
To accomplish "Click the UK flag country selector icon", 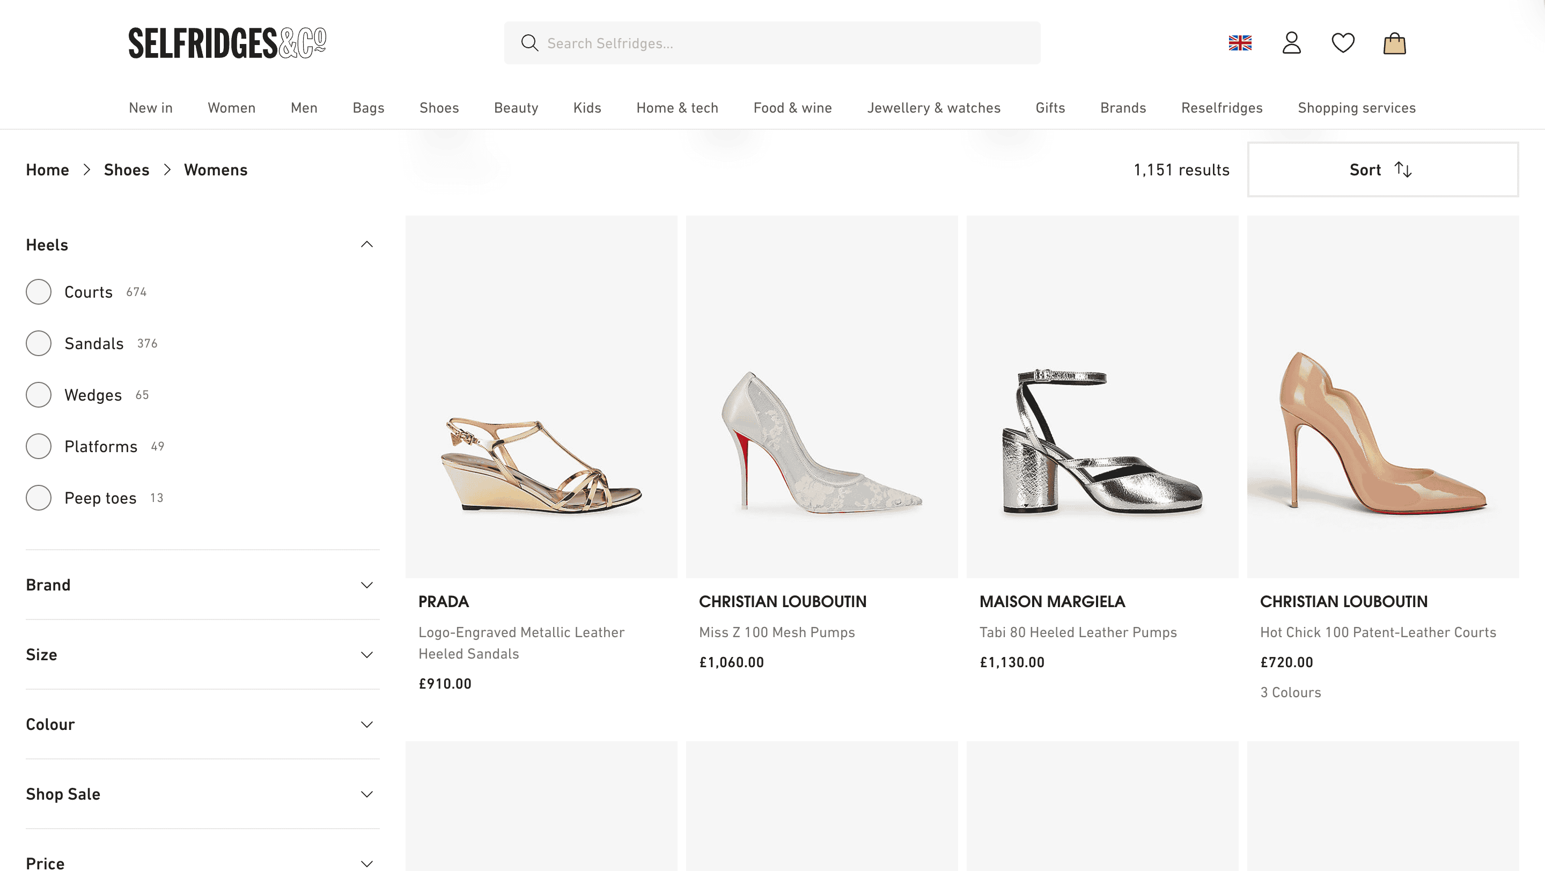I will 1240,43.
